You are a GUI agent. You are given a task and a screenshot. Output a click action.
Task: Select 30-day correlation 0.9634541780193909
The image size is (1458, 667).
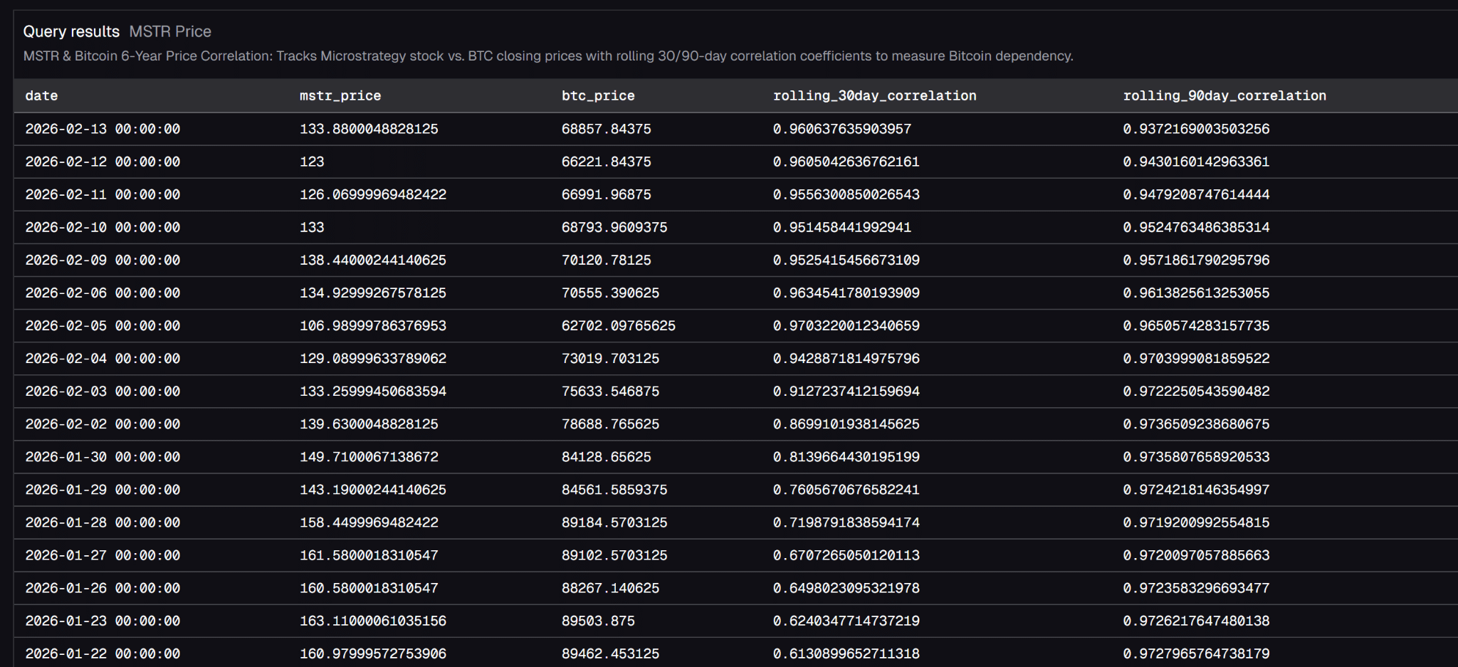(846, 293)
